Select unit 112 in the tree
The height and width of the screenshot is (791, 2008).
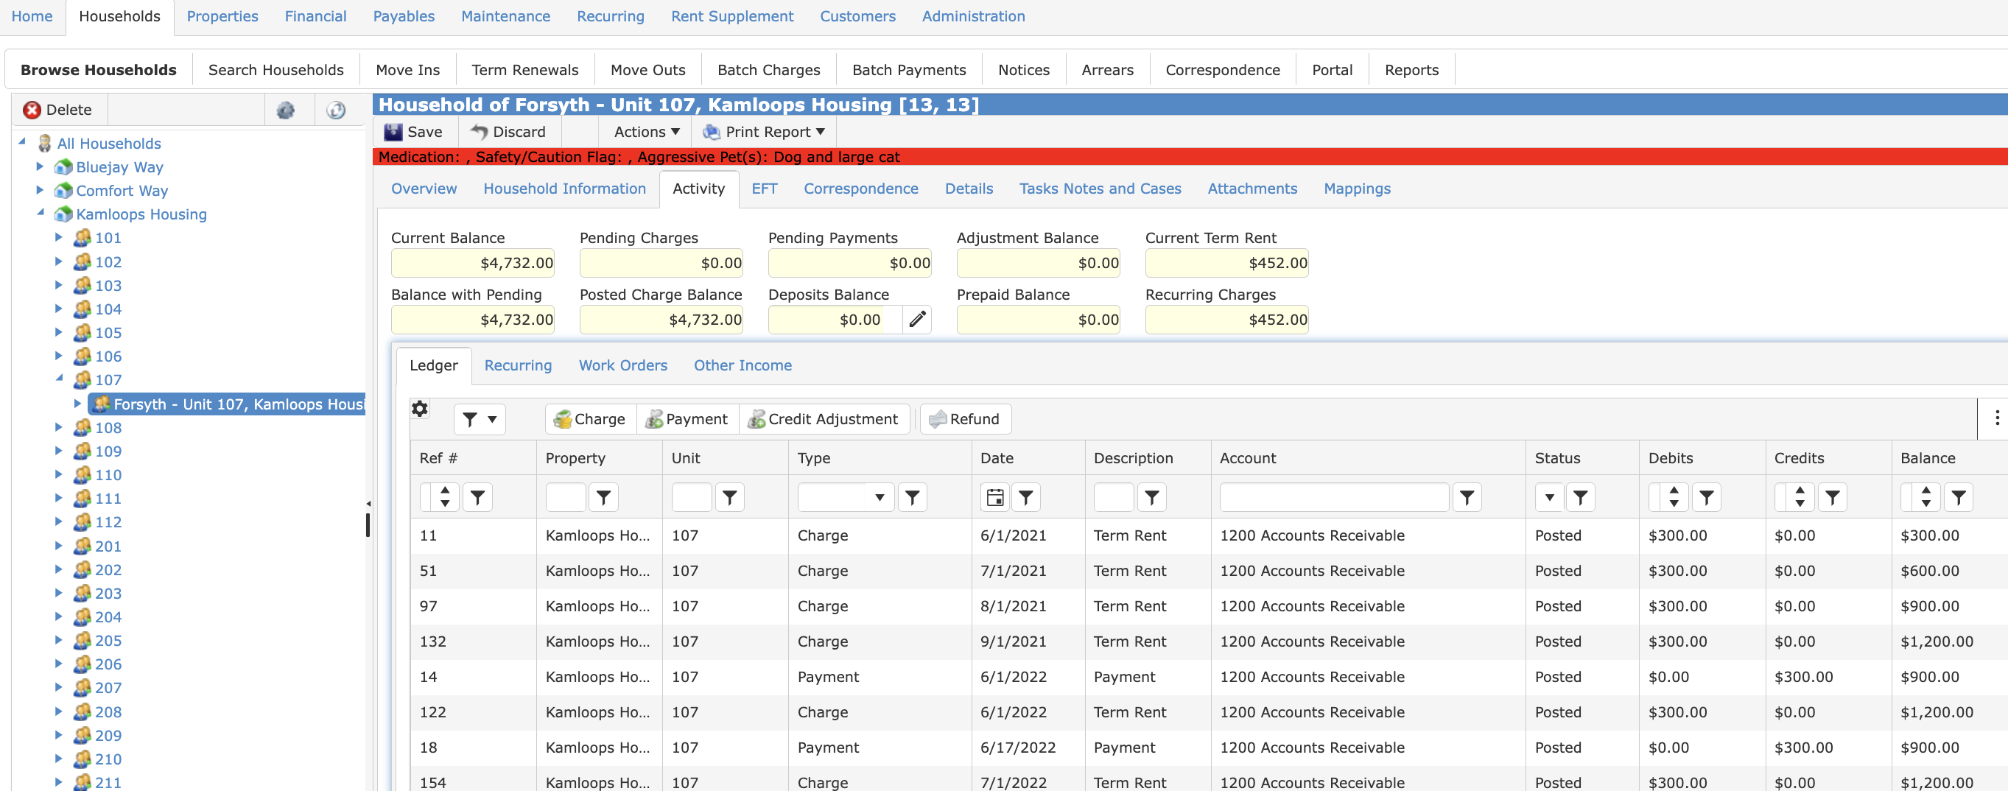[x=108, y=522]
